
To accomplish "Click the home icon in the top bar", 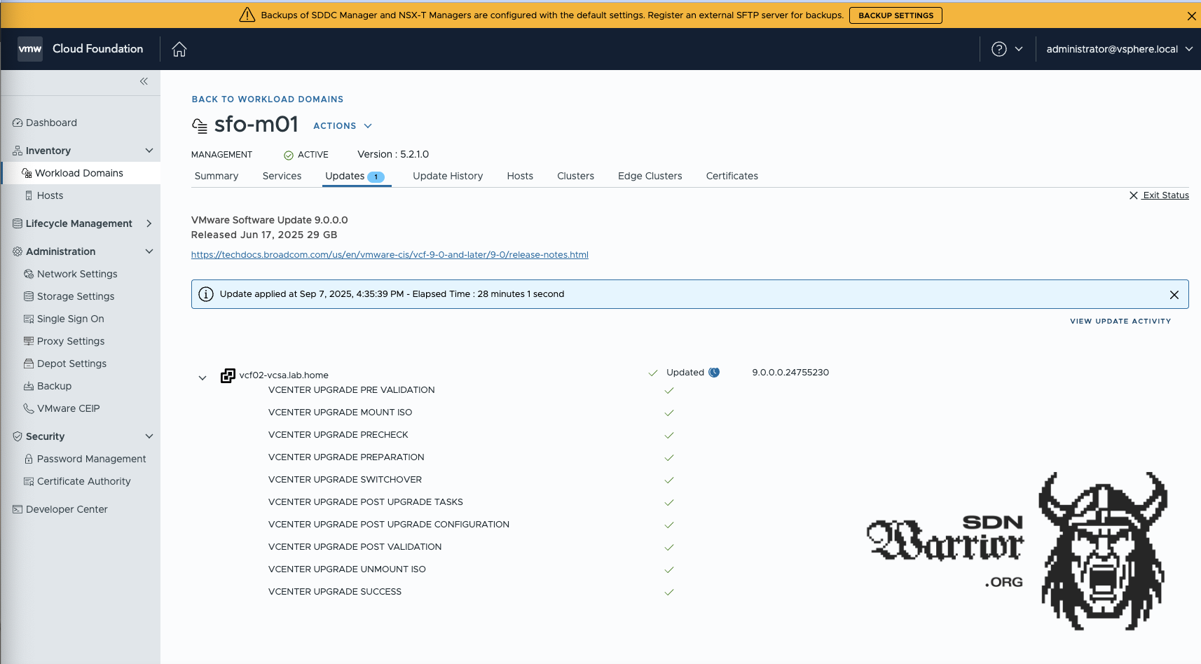I will tap(179, 49).
